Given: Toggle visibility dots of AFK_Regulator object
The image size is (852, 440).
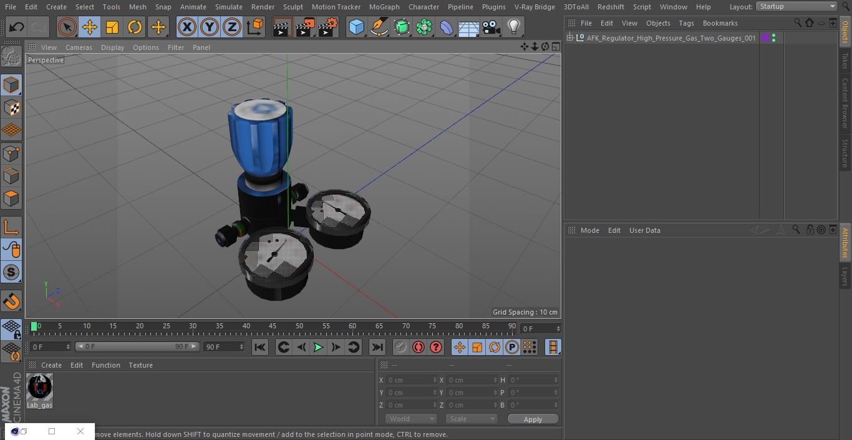Looking at the screenshot, I should click(773, 38).
